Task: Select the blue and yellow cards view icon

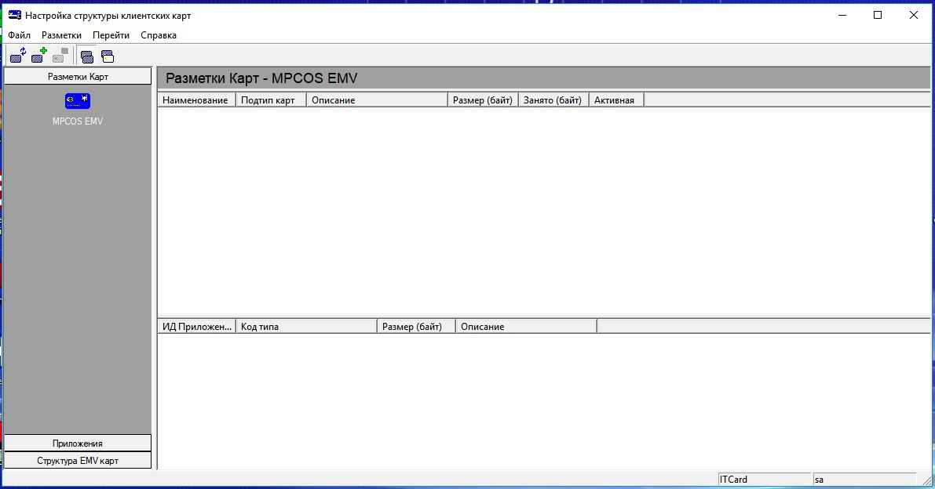Action: pos(108,56)
